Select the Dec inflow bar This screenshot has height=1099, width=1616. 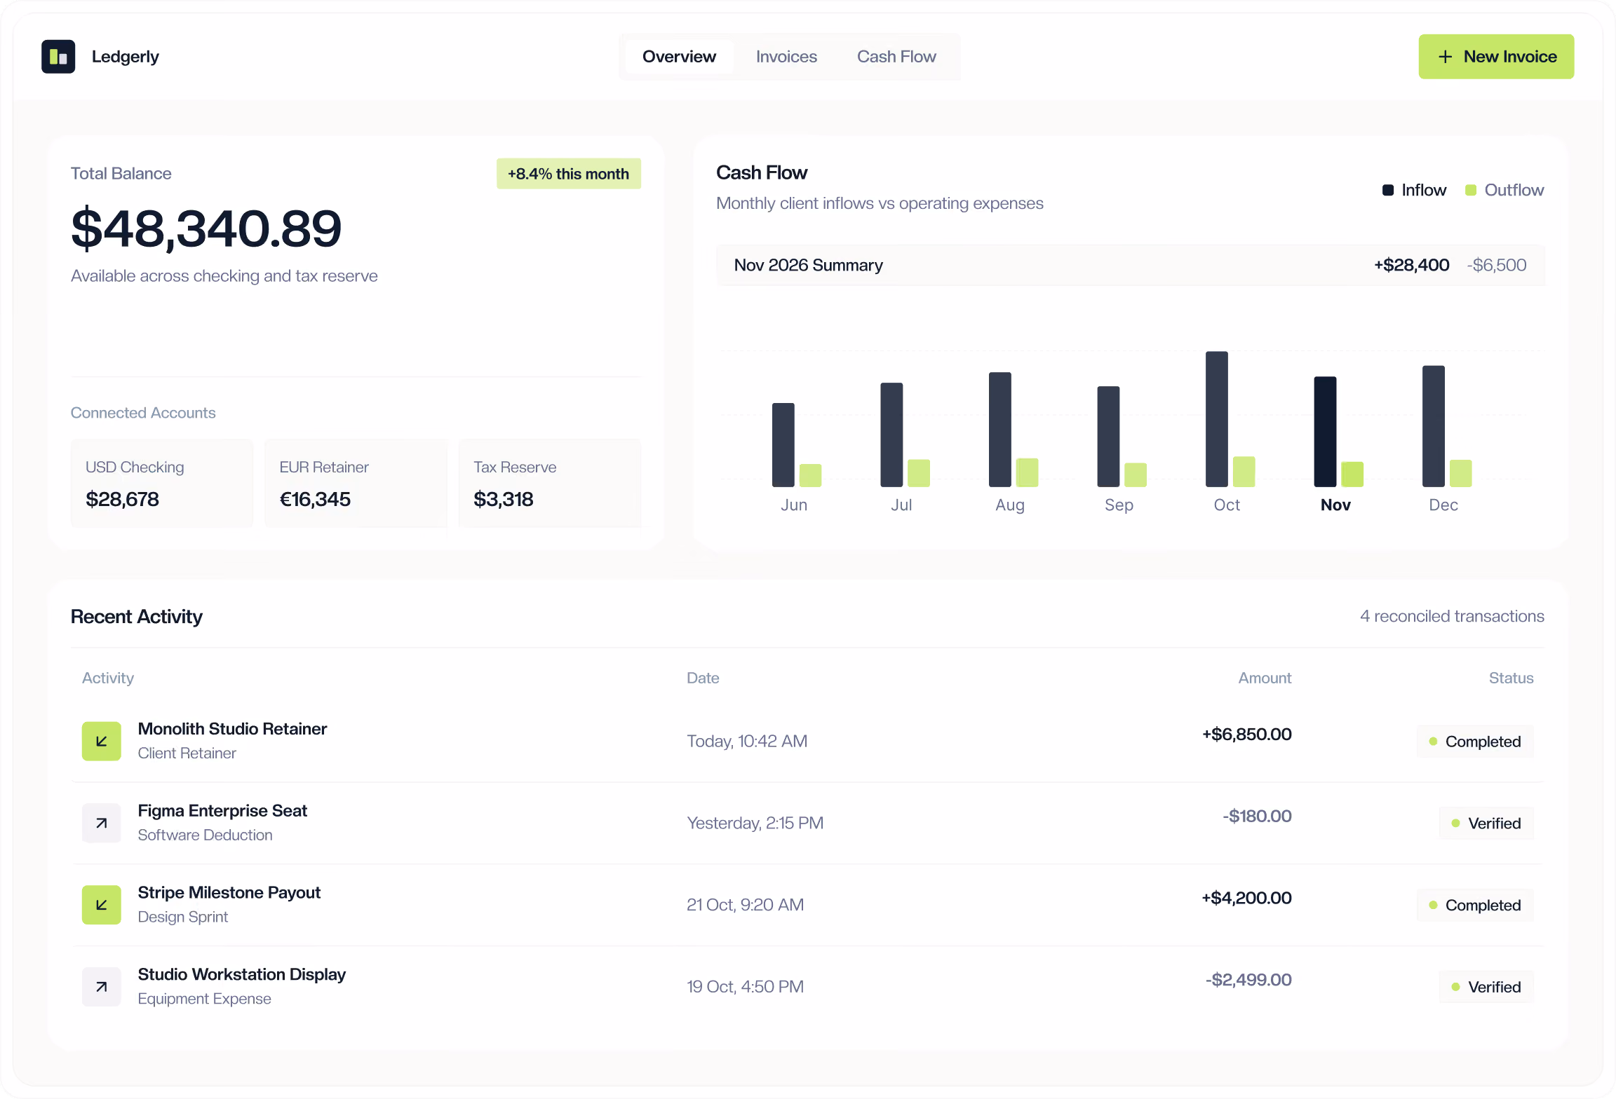pyautogui.click(x=1434, y=426)
